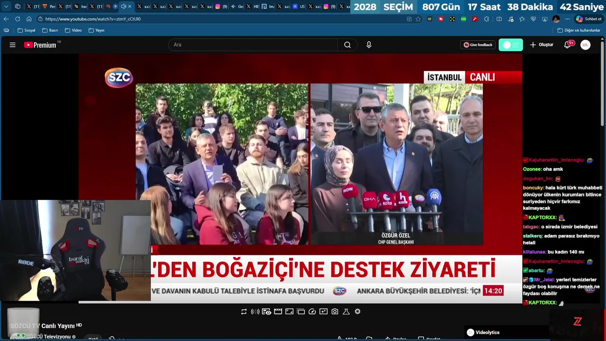Image resolution: width=606 pixels, height=341 pixels.
Task: Open the gear settings icon under the video
Action: click(x=357, y=312)
